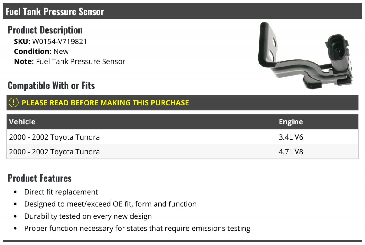Click the Note: Fuel Tank Pressure Sensor line
The width and height of the screenshot is (365, 245).
point(70,61)
